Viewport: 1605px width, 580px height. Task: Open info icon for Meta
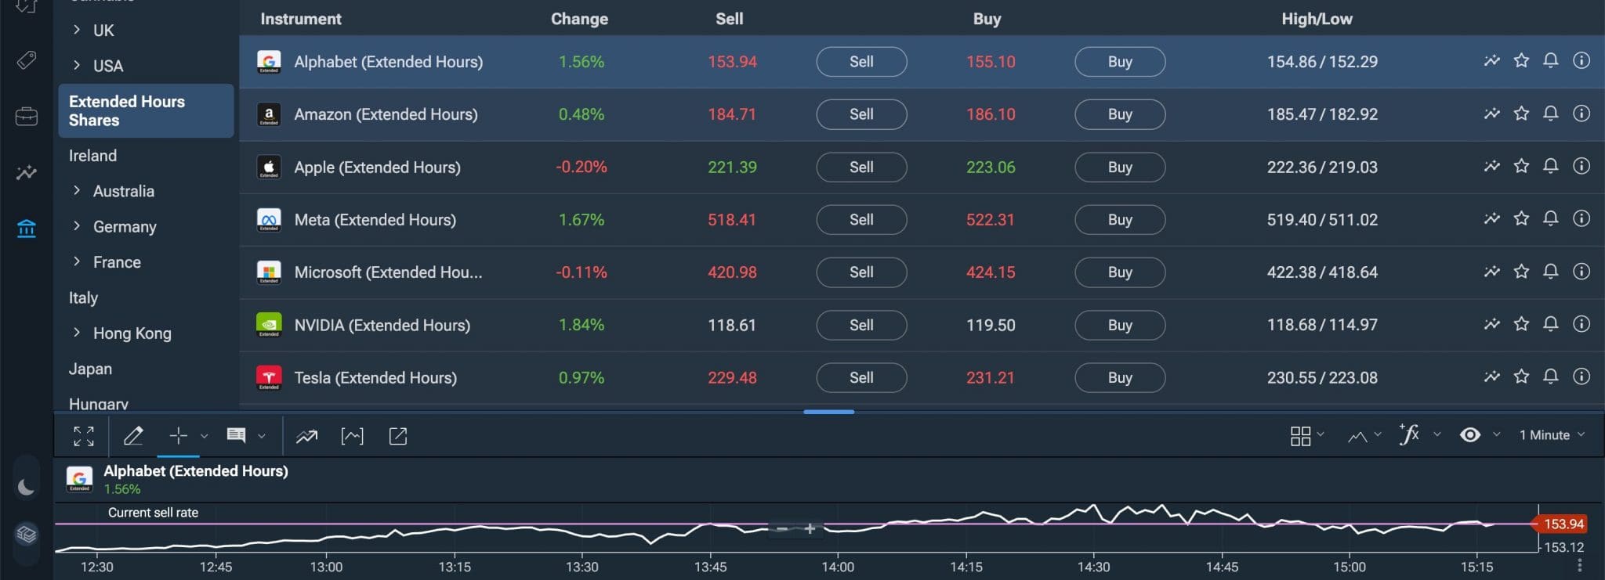point(1581,218)
